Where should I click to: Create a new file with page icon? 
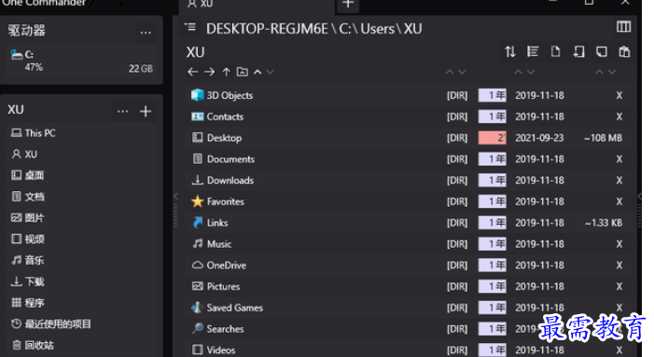555,51
